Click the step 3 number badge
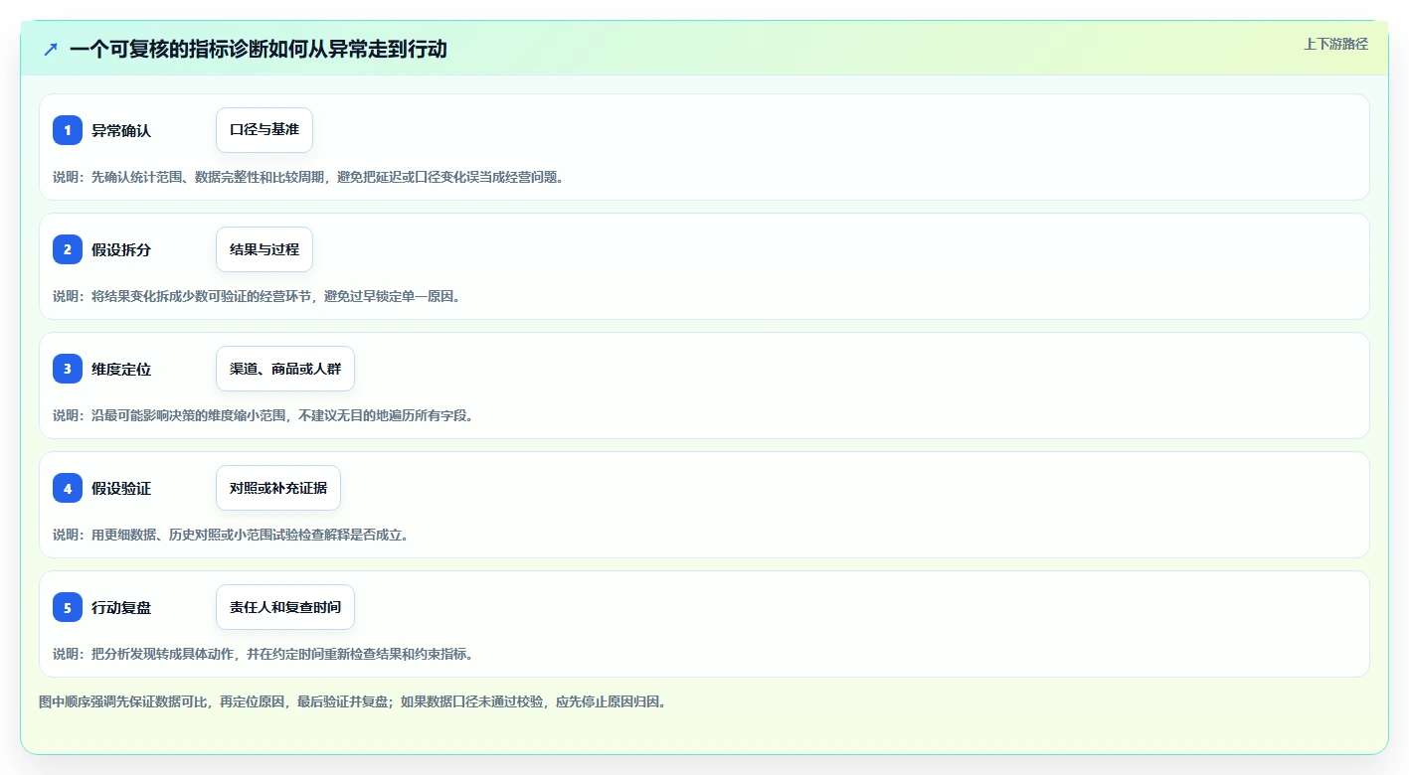The height and width of the screenshot is (775, 1409). point(68,369)
